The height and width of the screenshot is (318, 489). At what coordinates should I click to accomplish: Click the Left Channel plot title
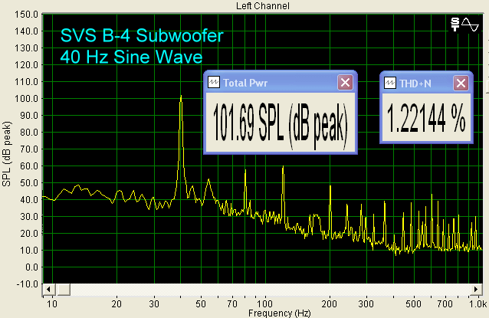click(263, 5)
